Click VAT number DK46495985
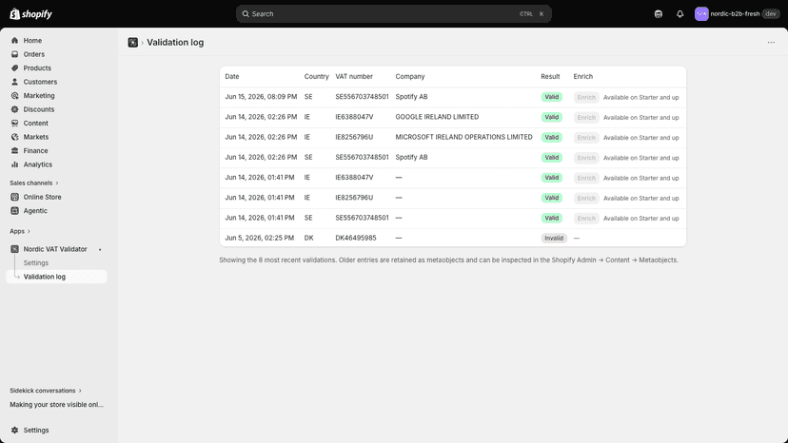Screen dimensions: 788x443 point(356,238)
